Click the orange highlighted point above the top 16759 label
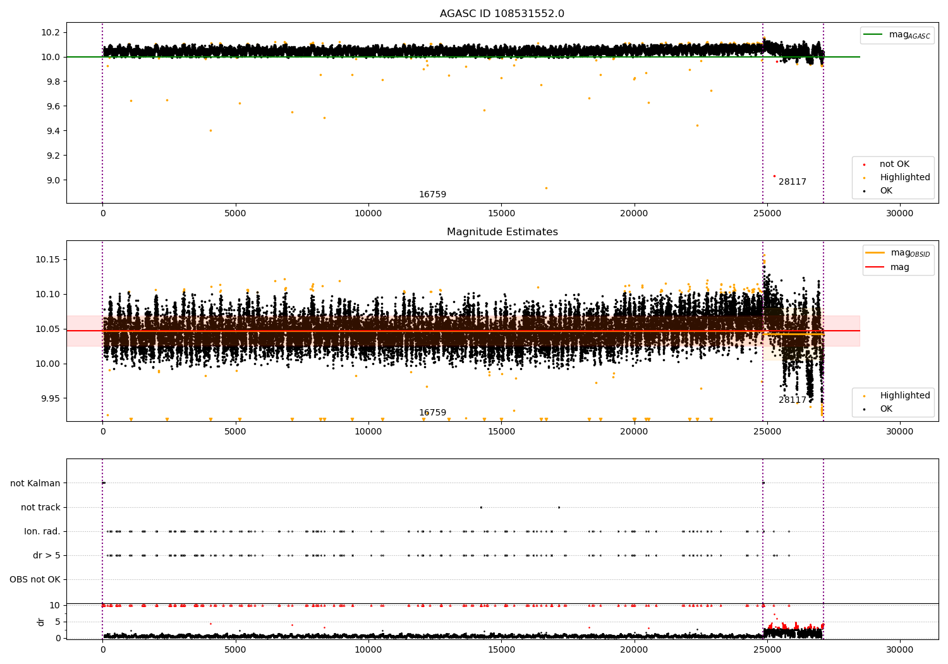 (x=547, y=188)
